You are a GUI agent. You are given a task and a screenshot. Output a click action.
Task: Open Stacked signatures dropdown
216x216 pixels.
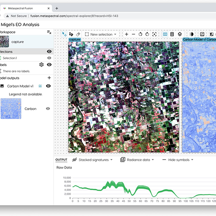(92, 160)
